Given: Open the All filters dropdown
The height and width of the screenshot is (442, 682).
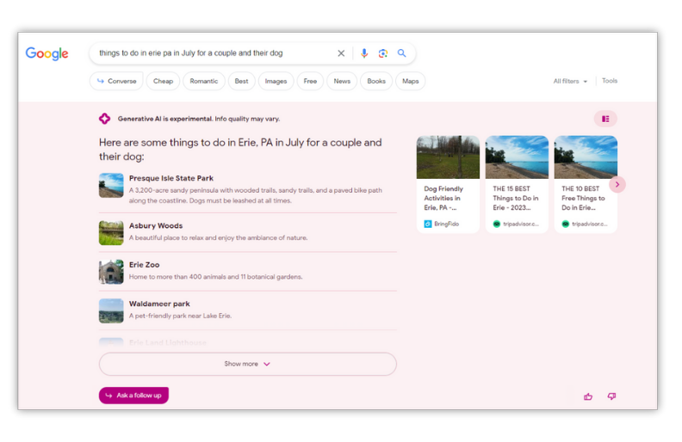Looking at the screenshot, I should pyautogui.click(x=570, y=81).
